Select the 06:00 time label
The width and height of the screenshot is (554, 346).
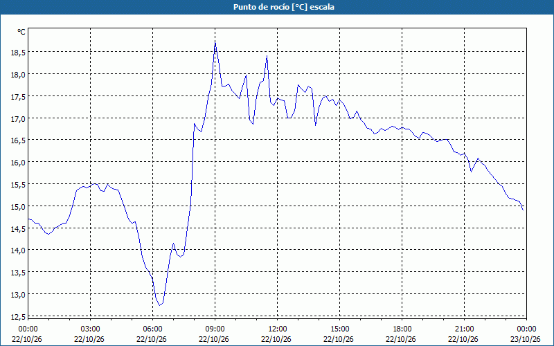(152, 329)
